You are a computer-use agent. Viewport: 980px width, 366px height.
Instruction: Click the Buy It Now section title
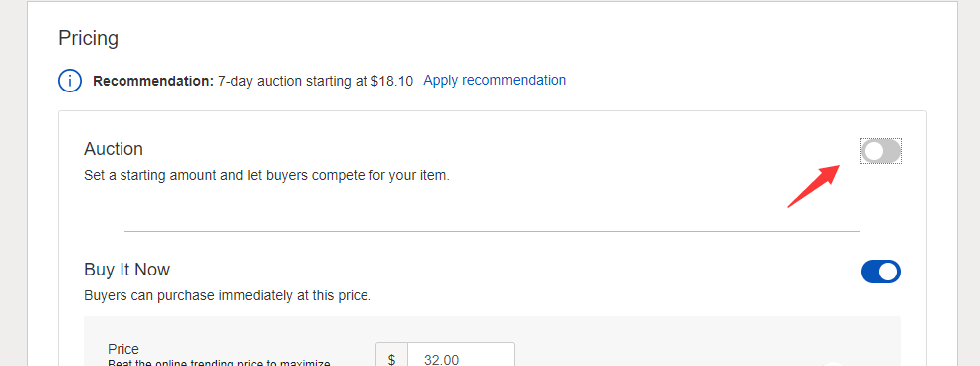126,270
